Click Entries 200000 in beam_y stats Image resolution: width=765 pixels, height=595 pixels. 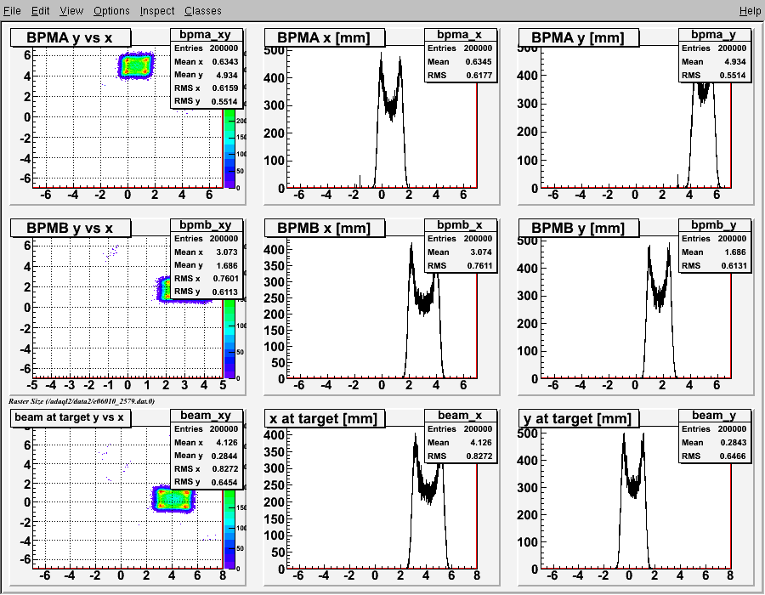point(714,428)
